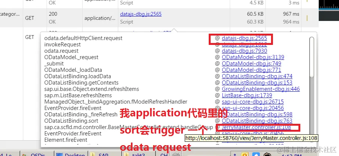Click invokeRequest stack frame
Screen dimensions: 339x156
click(x=62, y=45)
